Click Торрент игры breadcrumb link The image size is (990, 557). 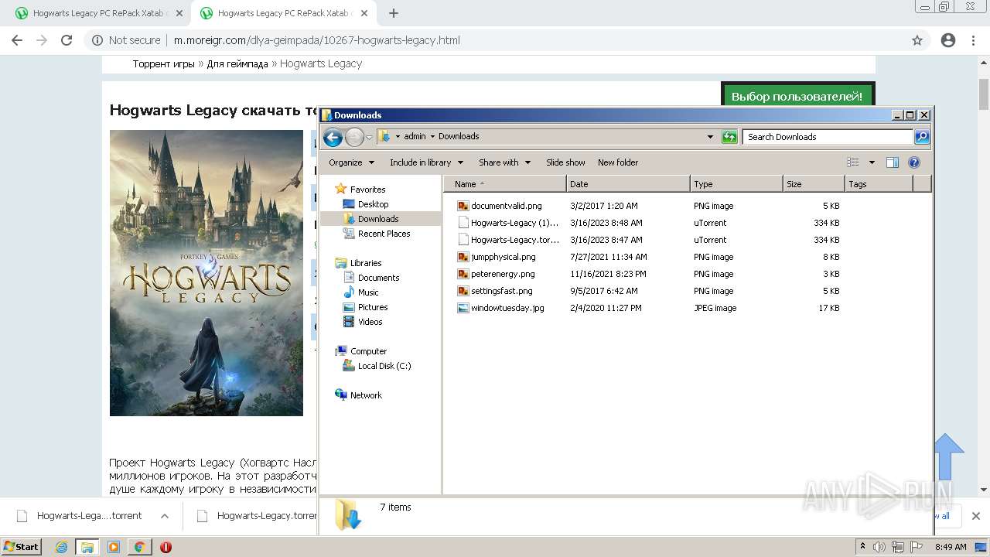[x=164, y=63]
